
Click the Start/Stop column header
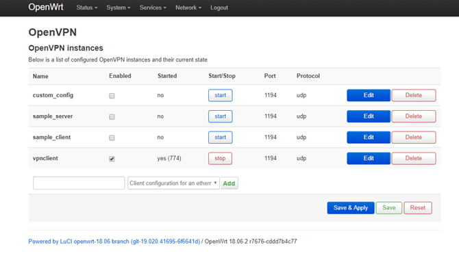point(222,76)
